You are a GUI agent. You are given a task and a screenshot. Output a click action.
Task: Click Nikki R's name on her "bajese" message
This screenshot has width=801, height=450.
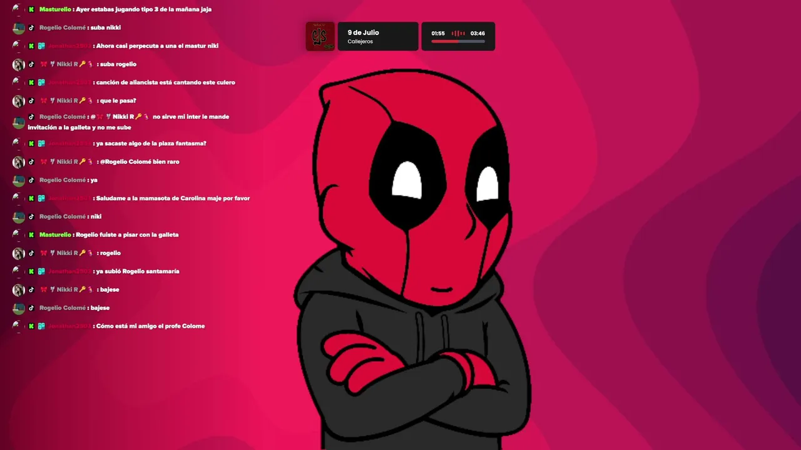pyautogui.click(x=67, y=289)
